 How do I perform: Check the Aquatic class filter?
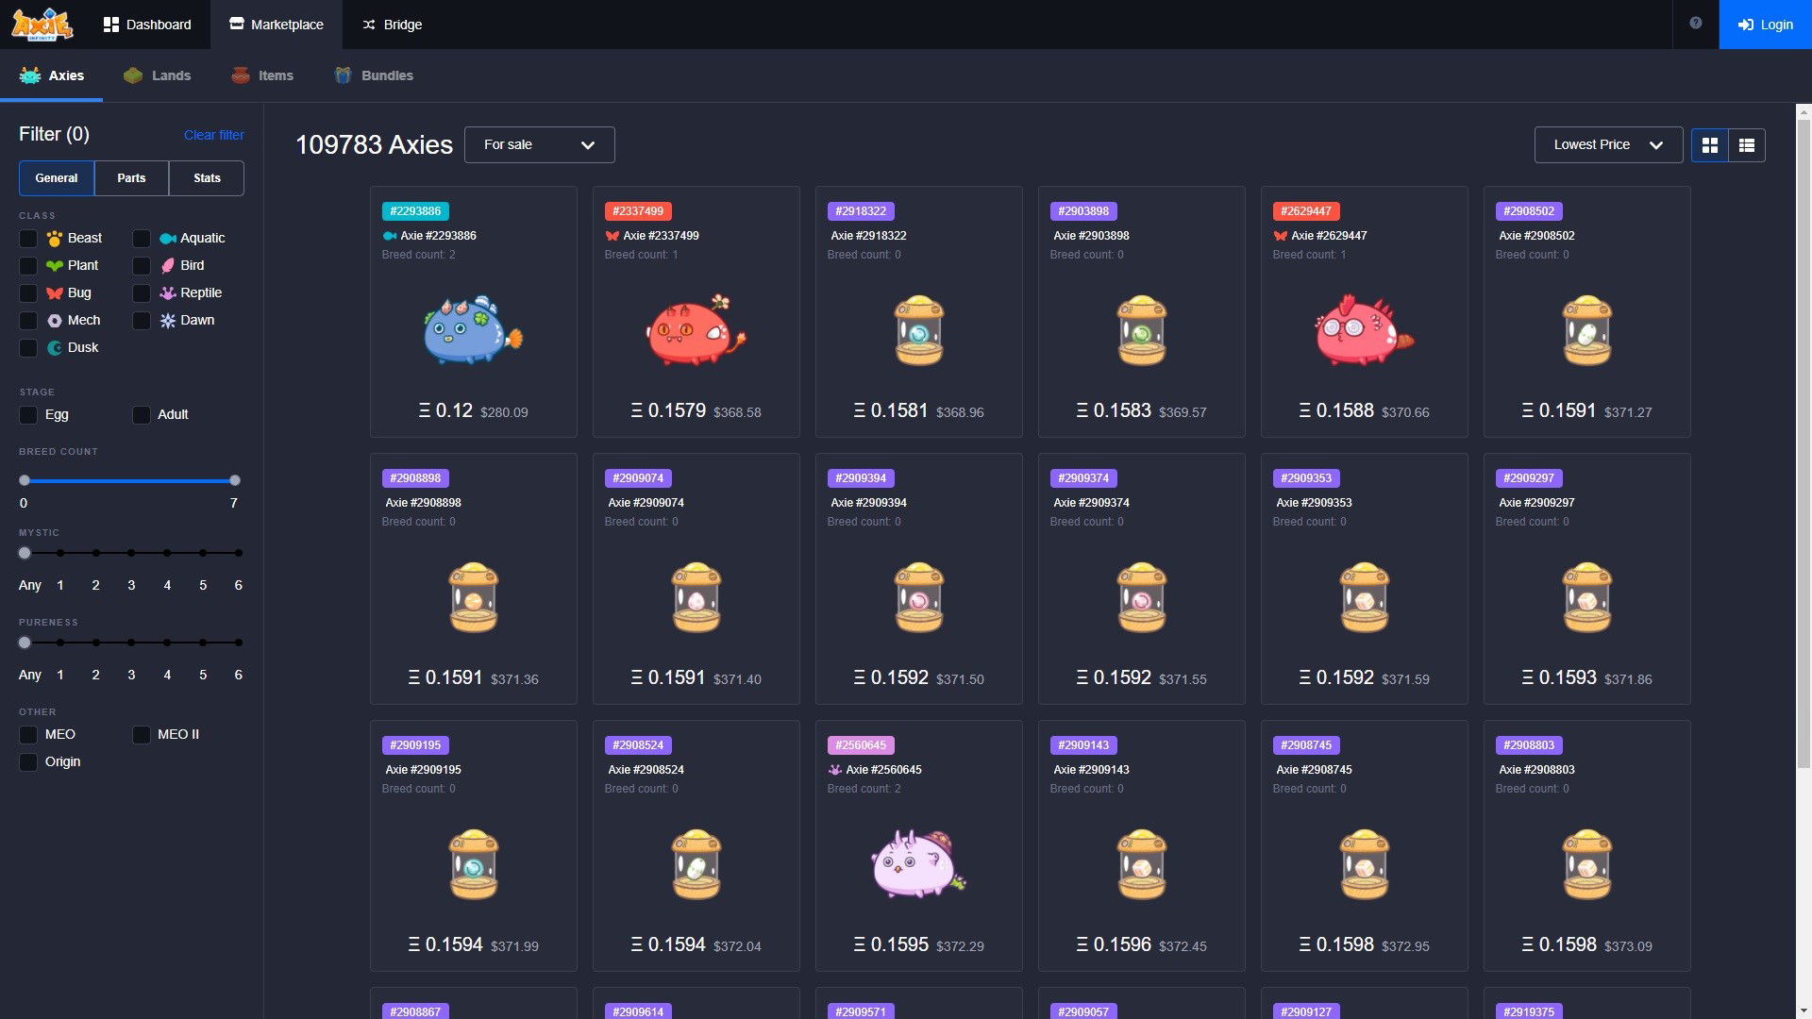142,238
